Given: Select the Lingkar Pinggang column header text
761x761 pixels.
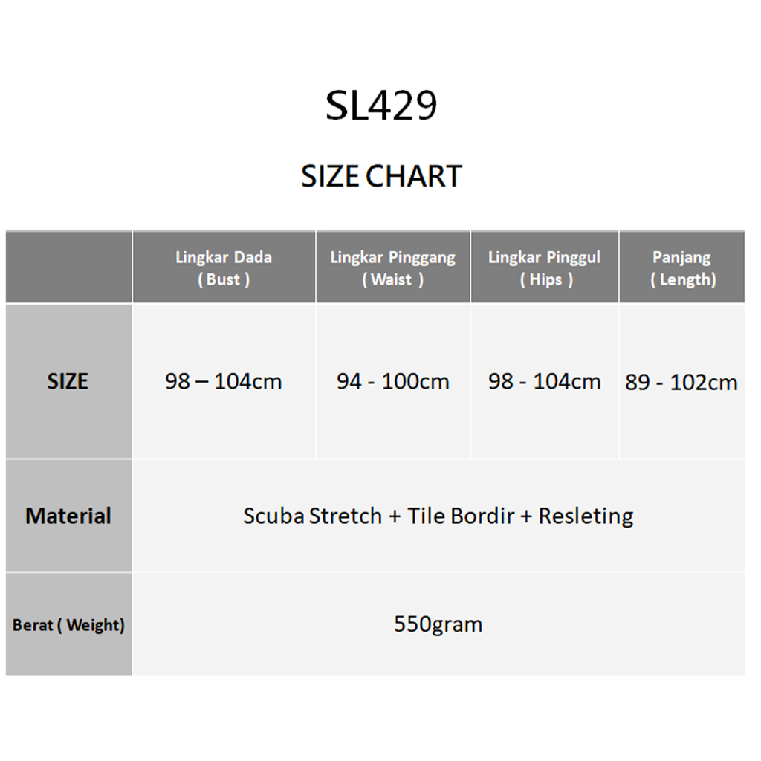Looking at the screenshot, I should (392, 258).
